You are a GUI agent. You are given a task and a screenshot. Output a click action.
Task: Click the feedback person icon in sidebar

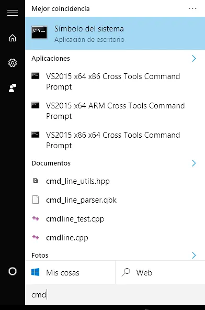pyautogui.click(x=13, y=88)
